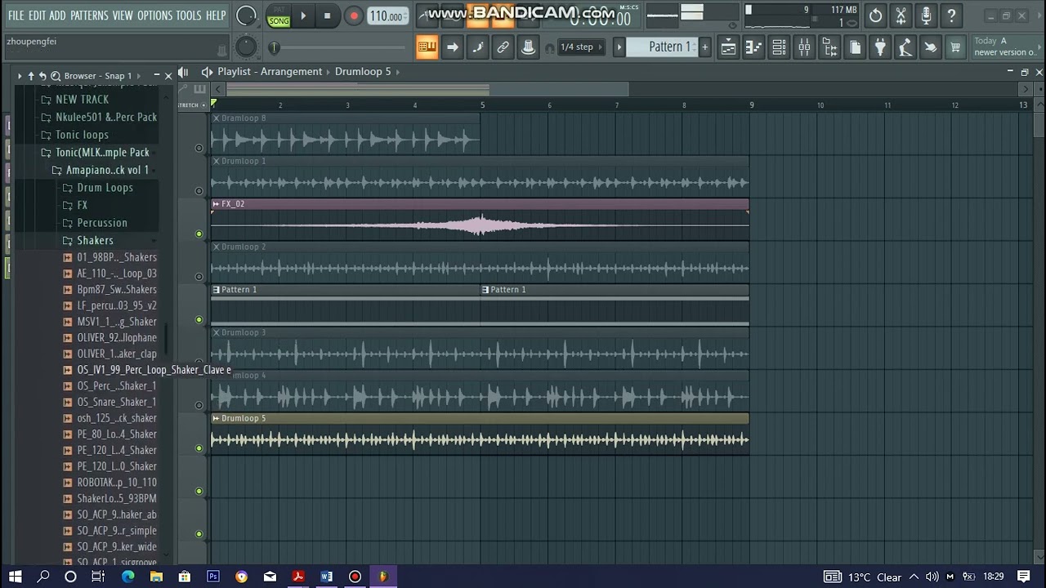Open the OPTIONS menu

(x=154, y=16)
